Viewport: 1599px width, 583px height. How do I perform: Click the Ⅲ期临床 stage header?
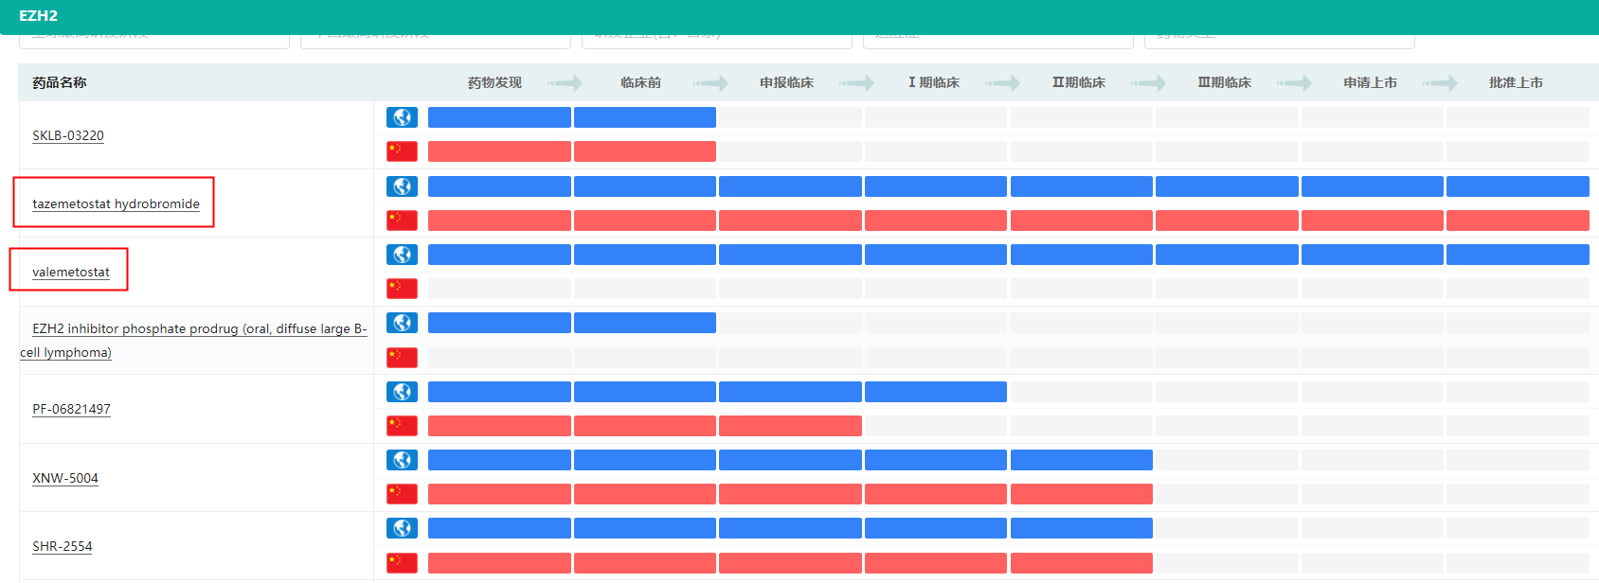click(1224, 82)
